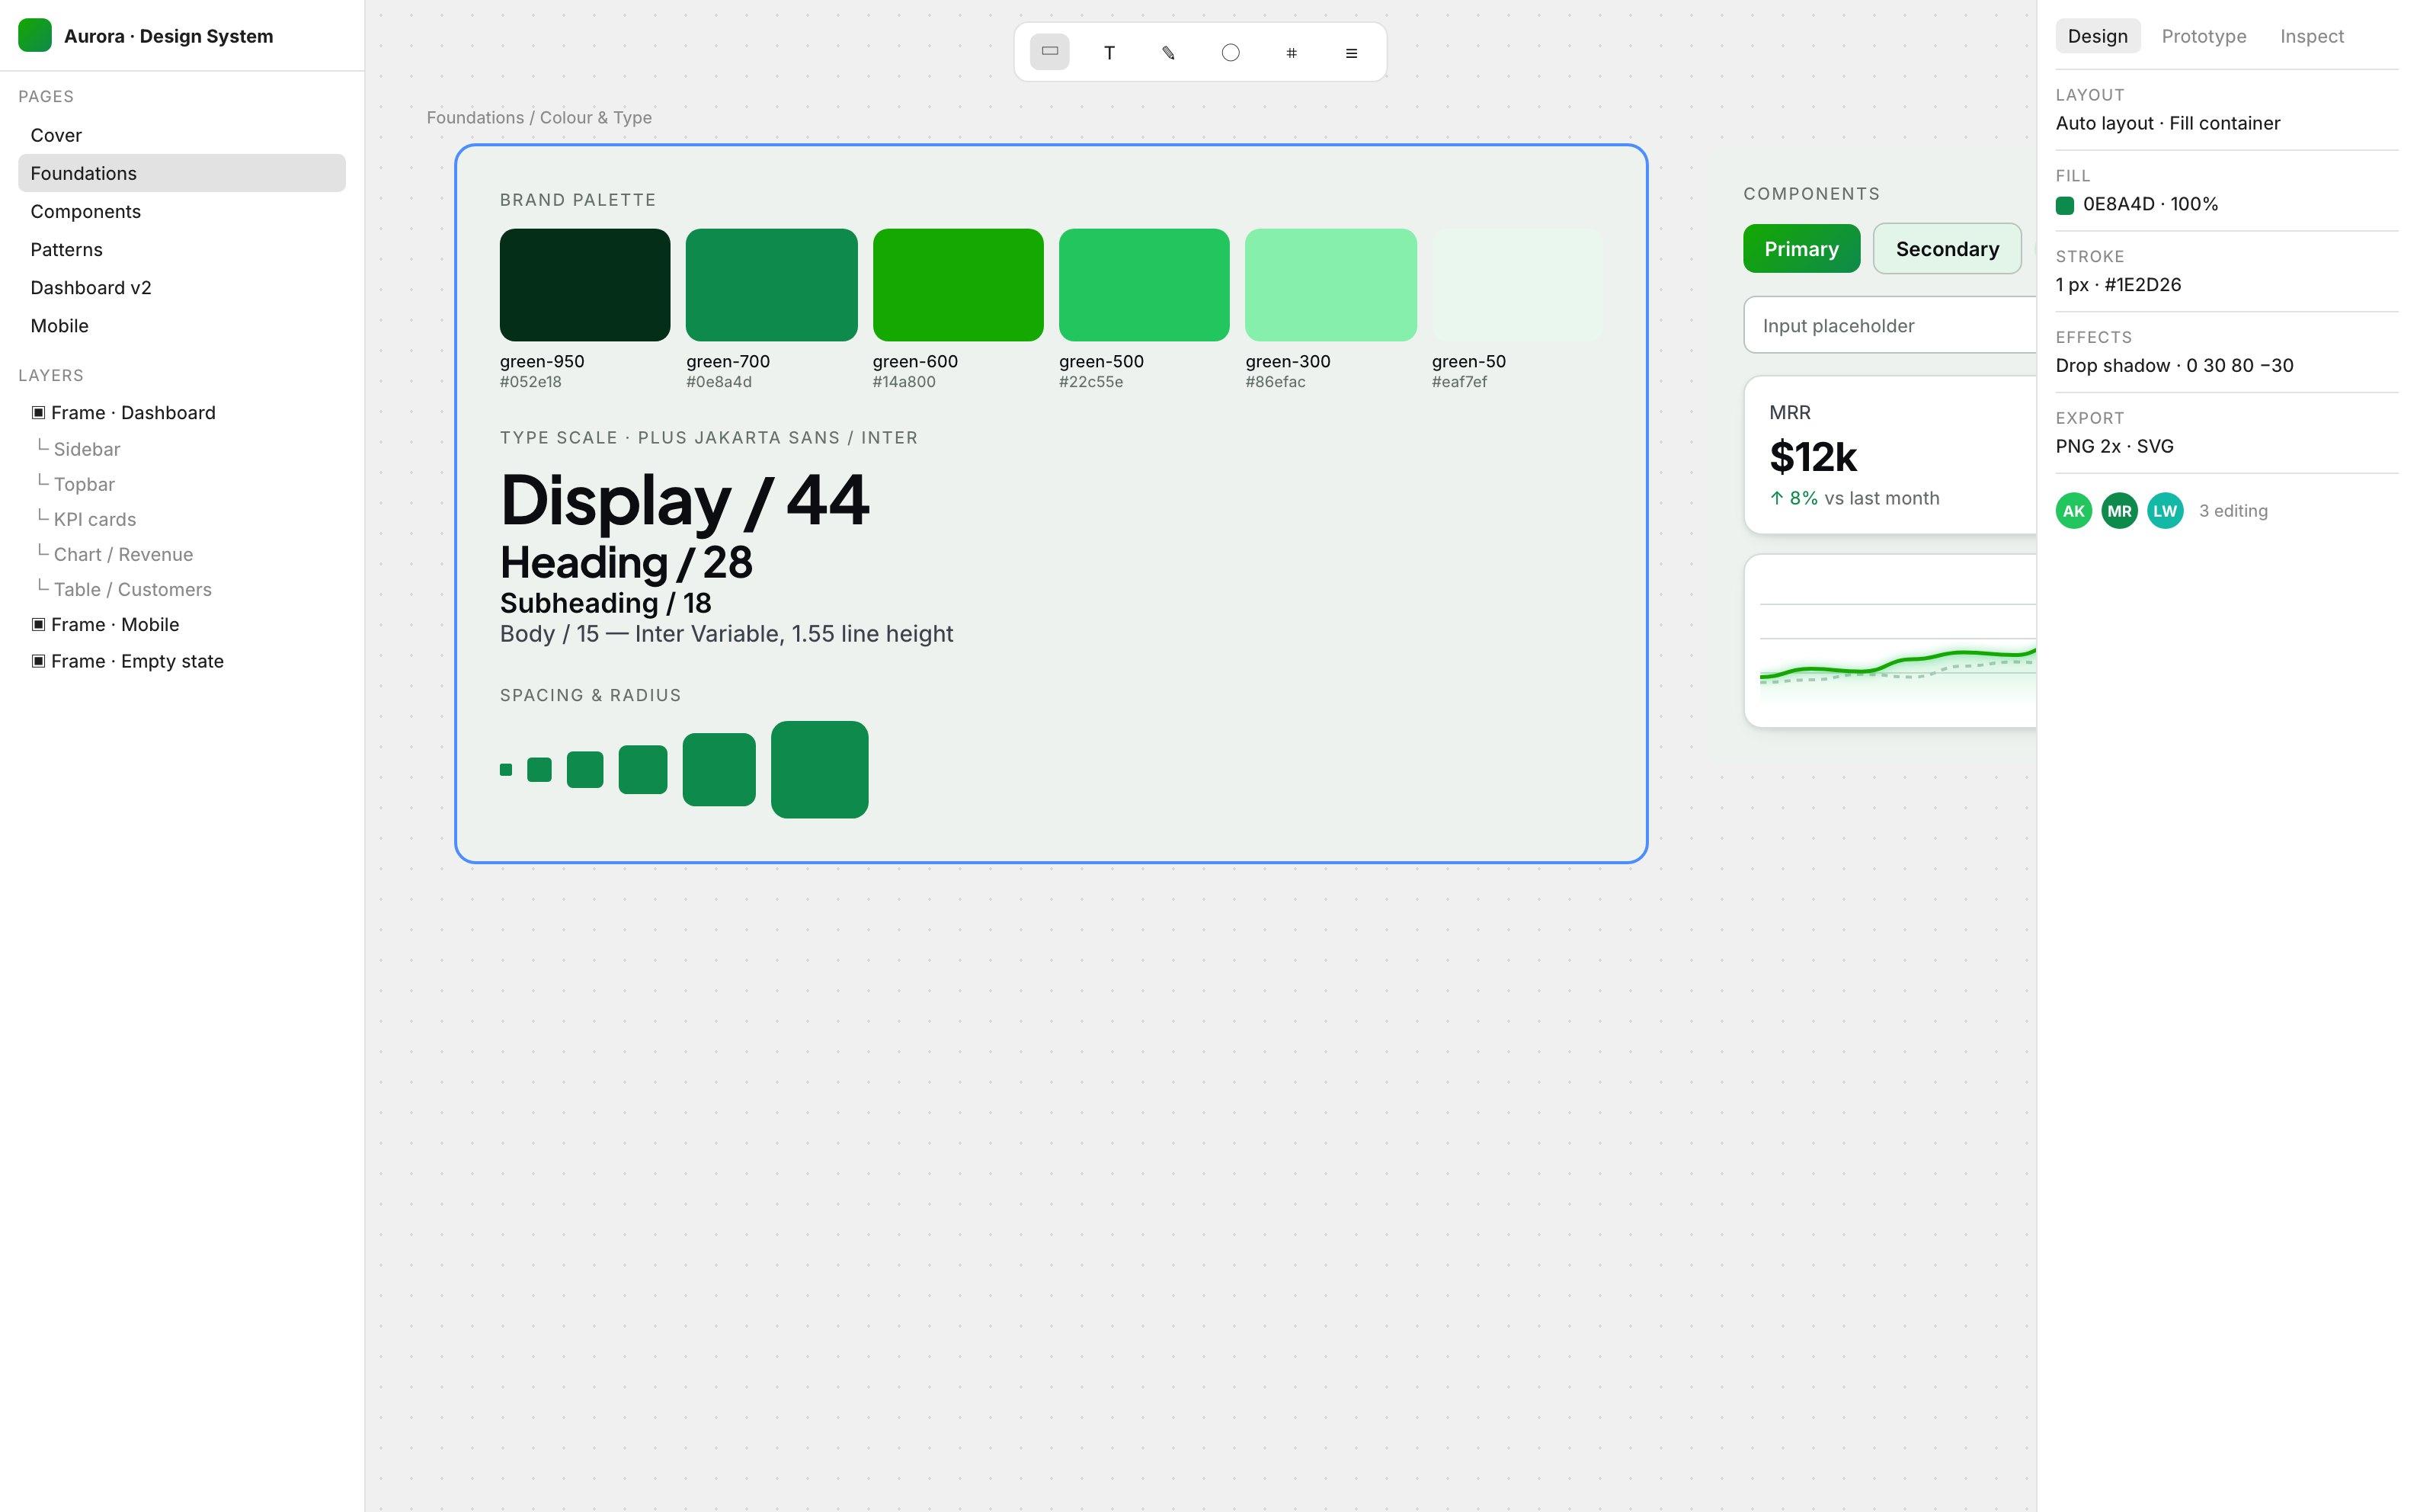Click the Input placeholder field

(1890, 325)
